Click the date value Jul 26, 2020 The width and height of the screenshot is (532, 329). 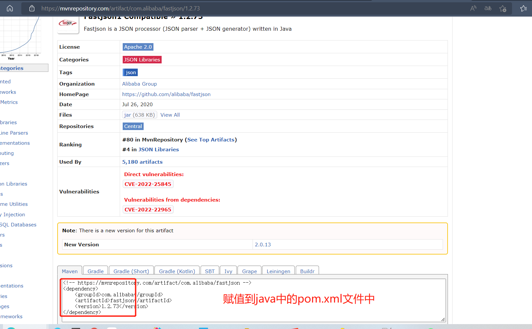(x=137, y=105)
